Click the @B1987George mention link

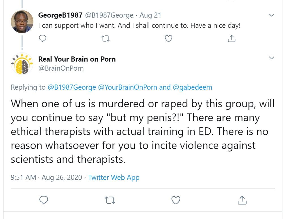(72, 87)
